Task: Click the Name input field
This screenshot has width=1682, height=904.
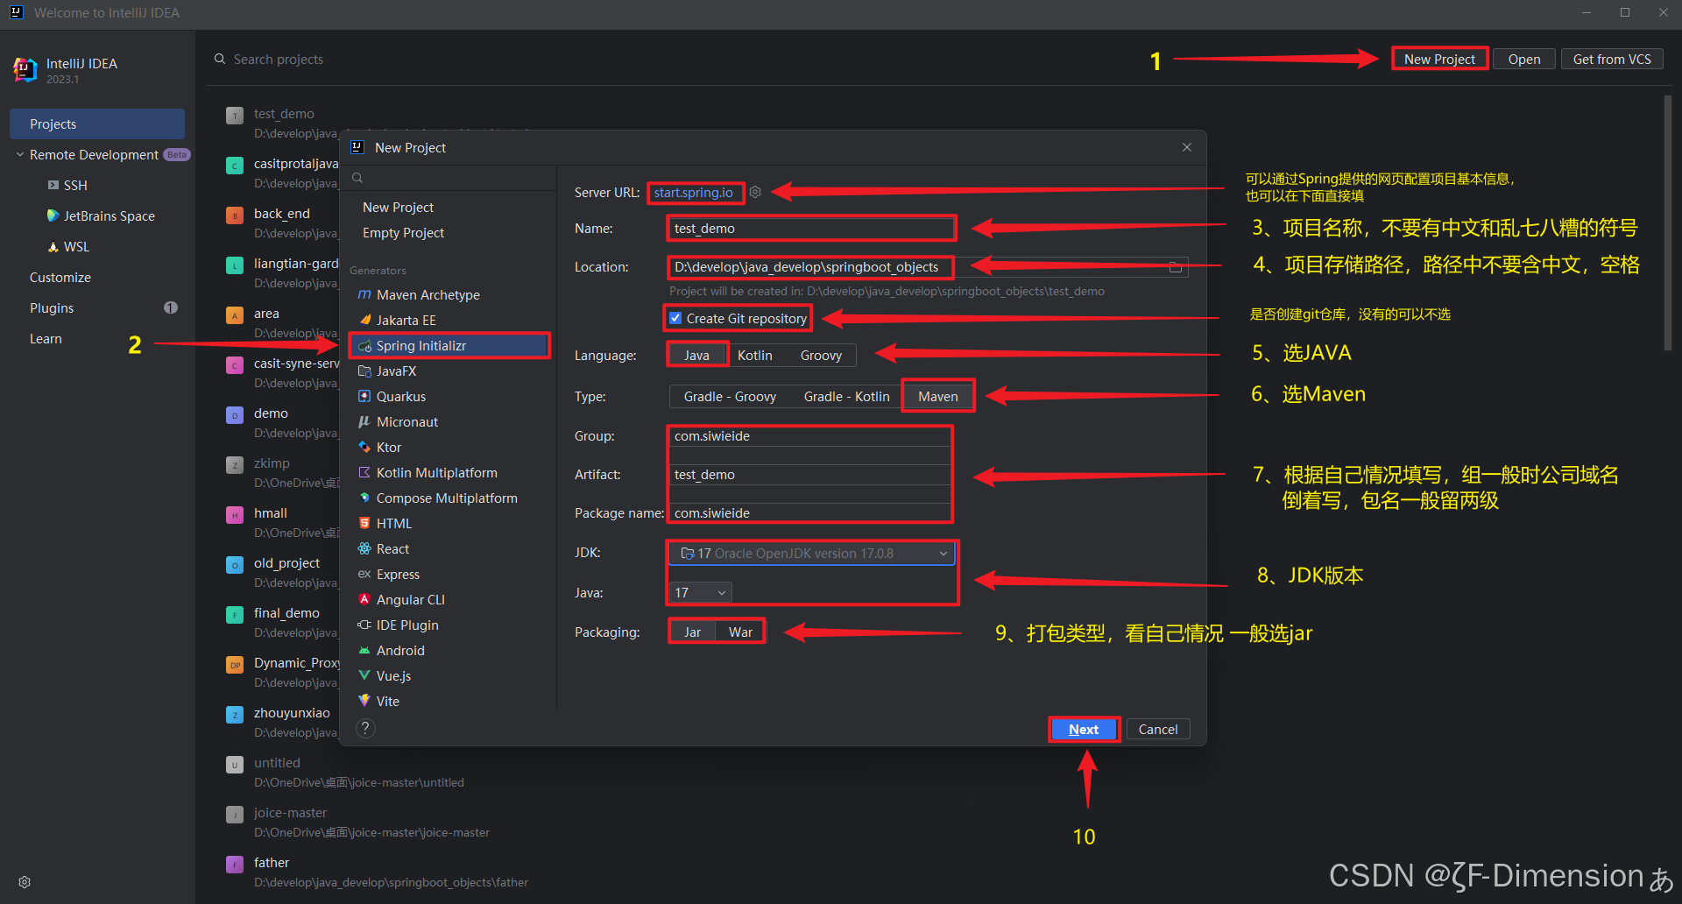Action: (x=810, y=229)
